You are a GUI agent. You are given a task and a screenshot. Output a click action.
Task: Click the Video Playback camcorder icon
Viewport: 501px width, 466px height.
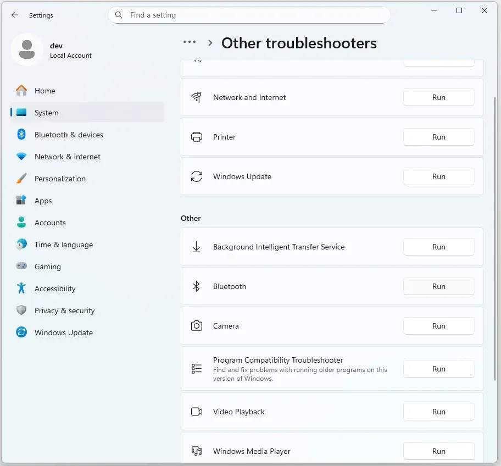[197, 412]
